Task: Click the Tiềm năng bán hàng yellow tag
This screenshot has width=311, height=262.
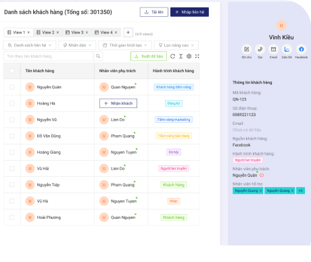Action: pyautogui.click(x=174, y=136)
